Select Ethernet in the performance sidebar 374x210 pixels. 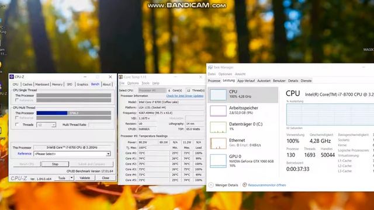click(243, 143)
